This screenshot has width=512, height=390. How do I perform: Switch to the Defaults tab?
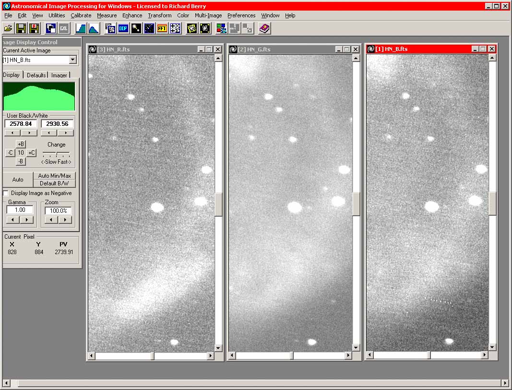[x=36, y=75]
